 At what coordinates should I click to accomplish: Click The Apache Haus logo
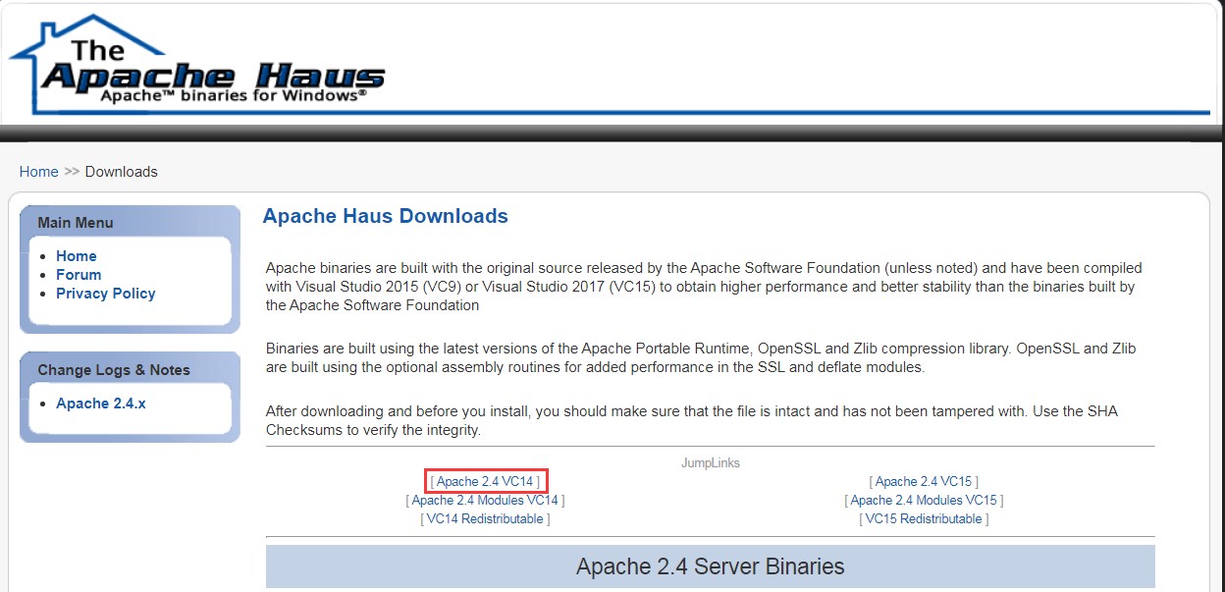(197, 65)
